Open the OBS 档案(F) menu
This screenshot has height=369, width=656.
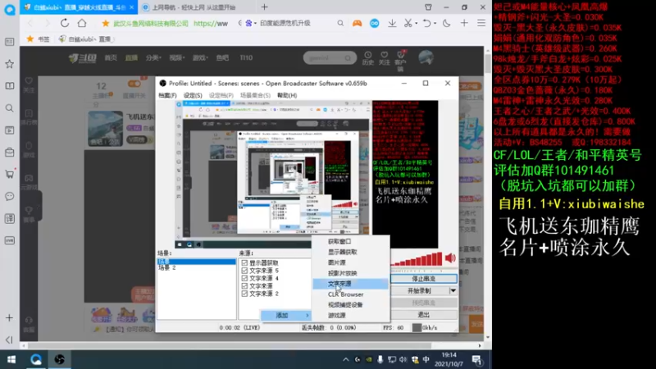(167, 95)
